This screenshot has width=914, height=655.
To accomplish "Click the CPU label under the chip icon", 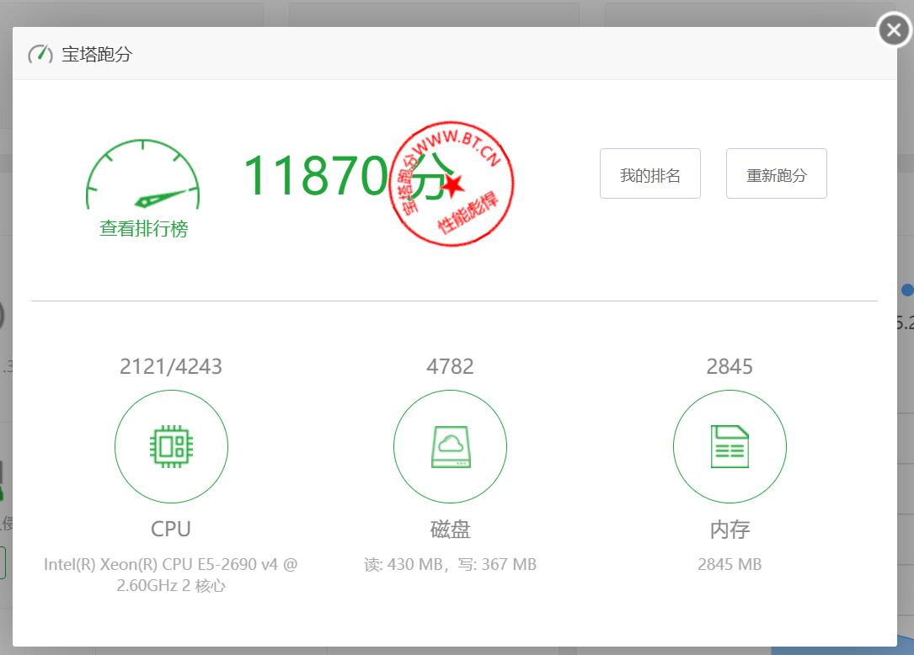I will click(x=171, y=529).
